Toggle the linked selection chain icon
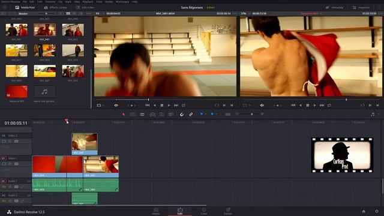 (191, 115)
